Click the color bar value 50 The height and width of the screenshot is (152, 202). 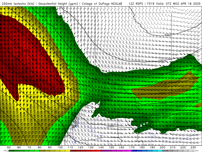coord(9,147)
